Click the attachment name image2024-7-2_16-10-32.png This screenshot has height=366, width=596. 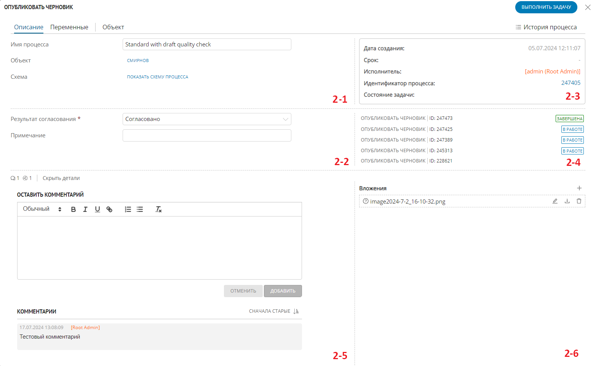408,202
